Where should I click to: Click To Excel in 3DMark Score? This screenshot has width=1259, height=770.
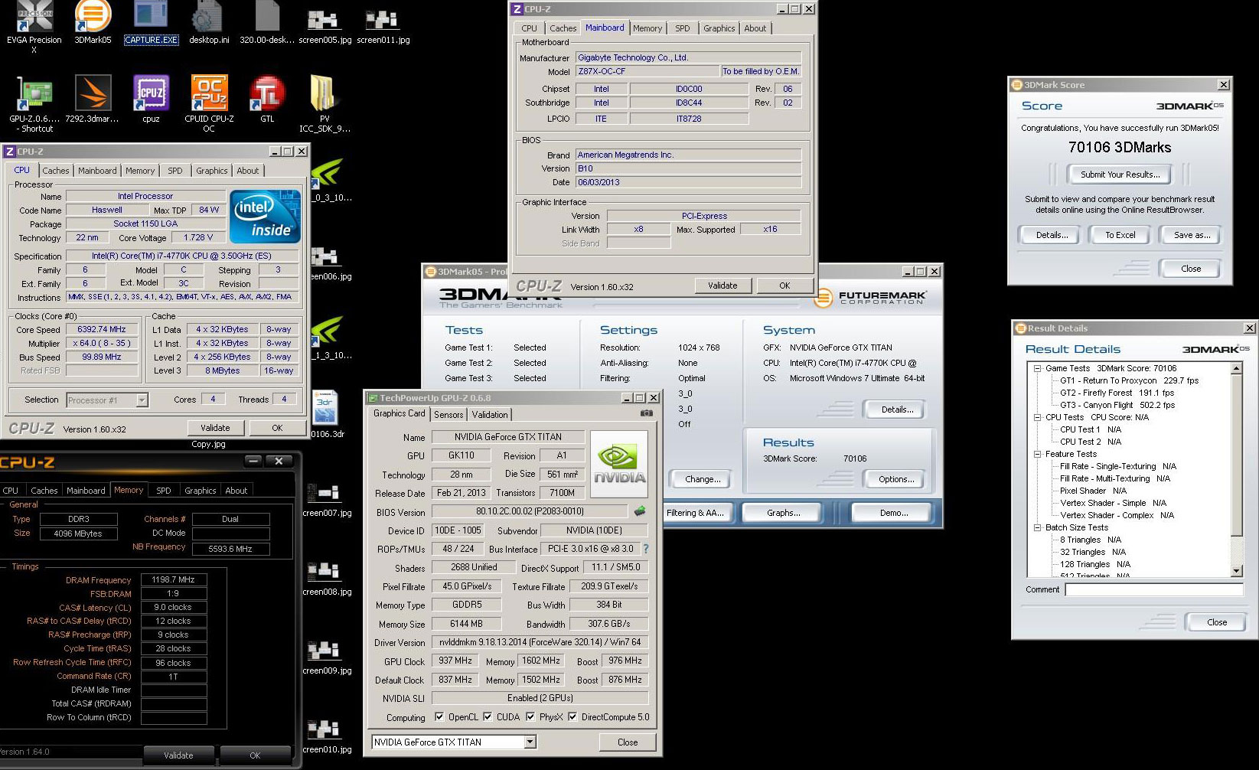pyautogui.click(x=1120, y=235)
